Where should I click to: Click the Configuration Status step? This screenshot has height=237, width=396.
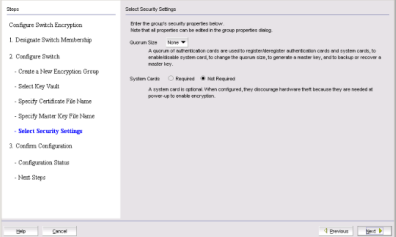pyautogui.click(x=42, y=163)
